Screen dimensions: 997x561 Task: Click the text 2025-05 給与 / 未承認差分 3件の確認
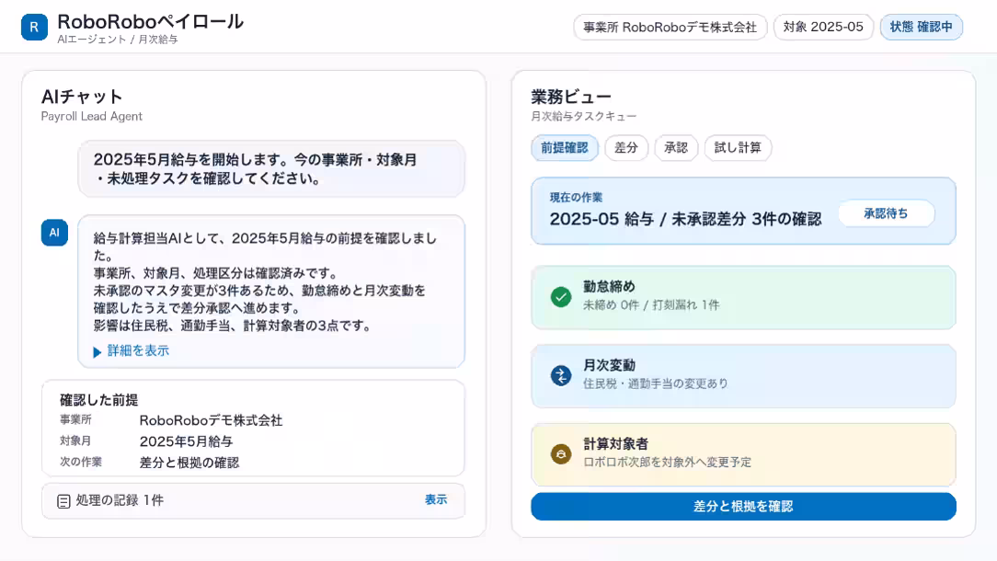click(x=685, y=220)
